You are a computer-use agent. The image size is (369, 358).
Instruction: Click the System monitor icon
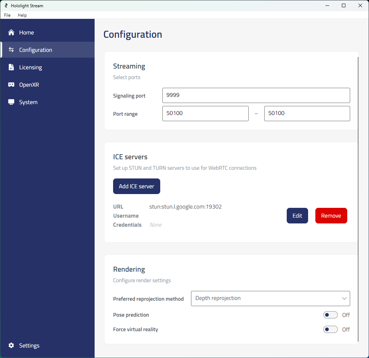(x=11, y=102)
